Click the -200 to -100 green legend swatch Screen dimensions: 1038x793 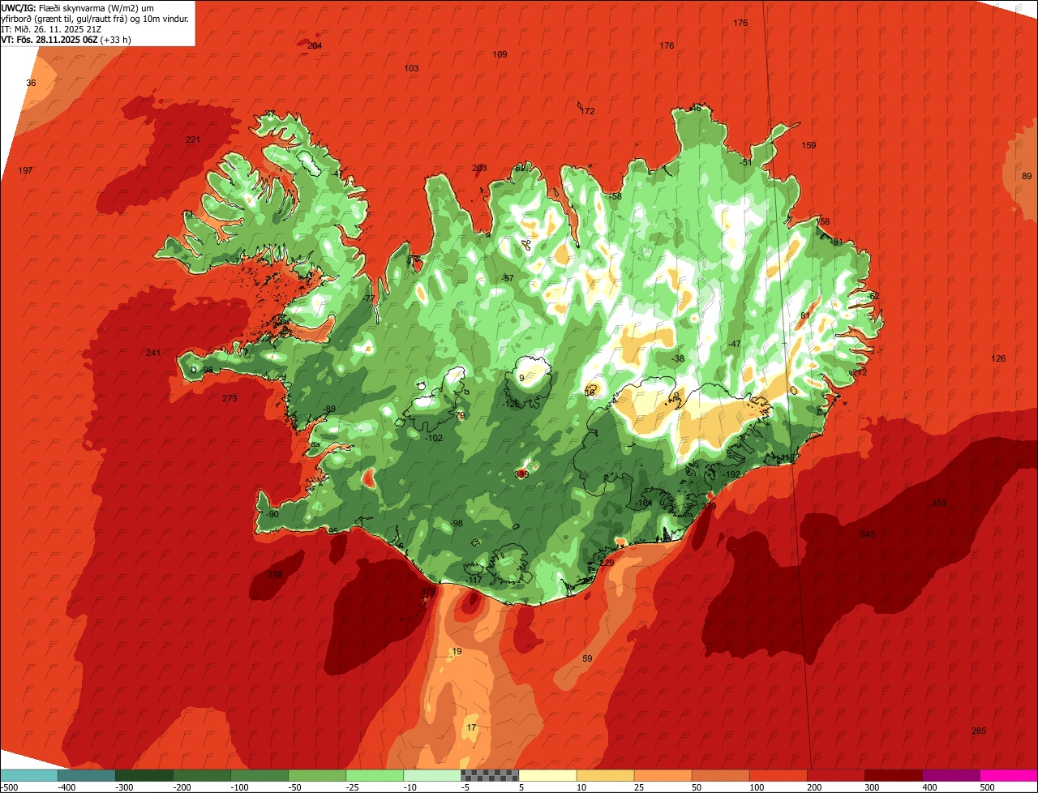coord(202,775)
